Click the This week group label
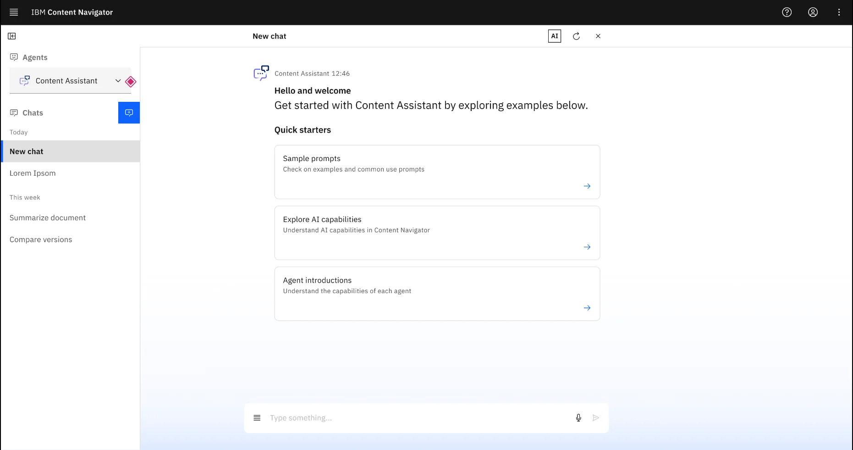 pos(25,197)
